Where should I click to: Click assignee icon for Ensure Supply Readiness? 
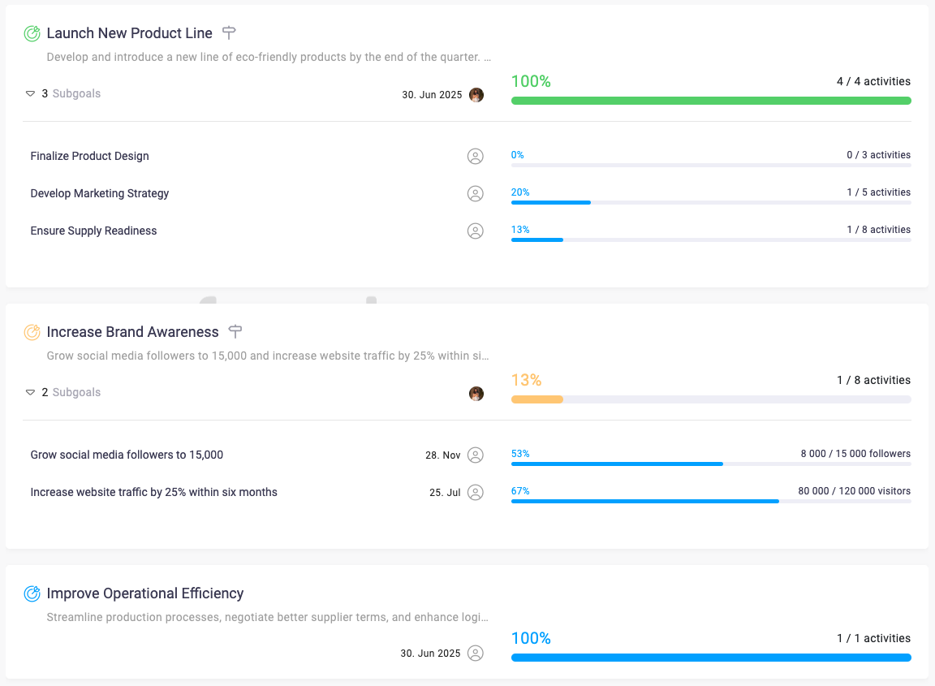[476, 231]
